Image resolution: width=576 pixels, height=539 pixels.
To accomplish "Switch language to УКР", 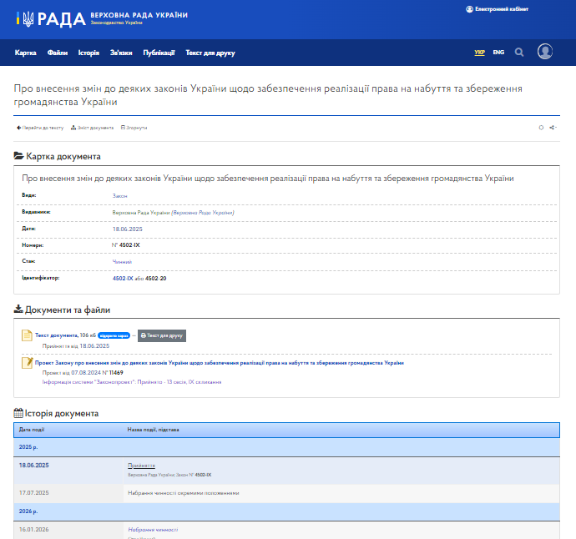I will point(479,52).
